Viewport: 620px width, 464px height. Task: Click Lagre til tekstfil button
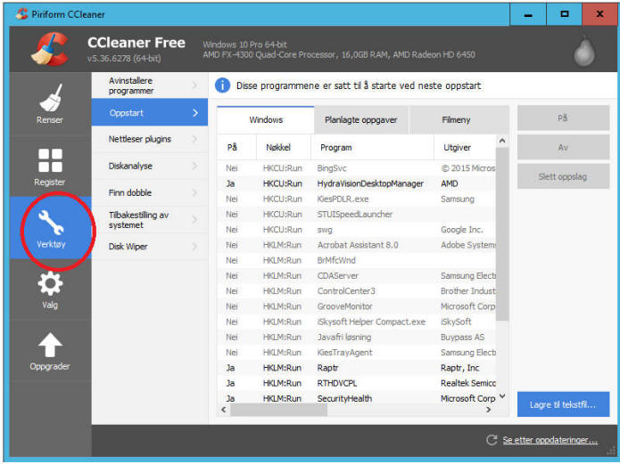tap(563, 404)
